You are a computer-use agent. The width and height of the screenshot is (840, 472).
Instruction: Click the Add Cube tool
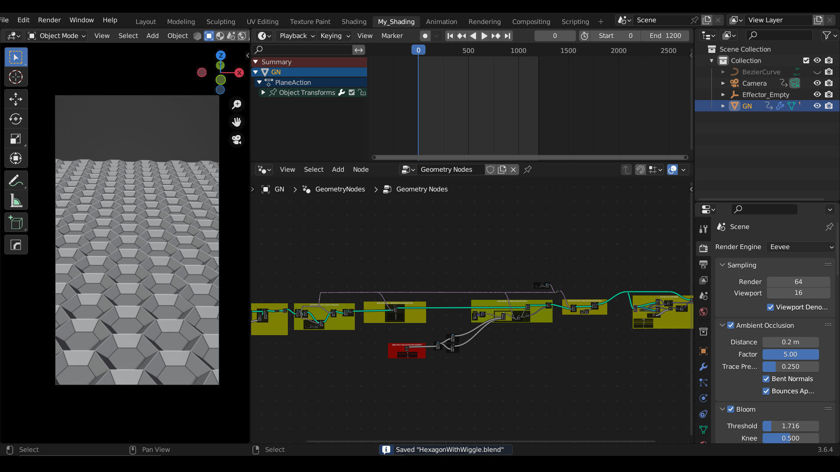click(16, 223)
